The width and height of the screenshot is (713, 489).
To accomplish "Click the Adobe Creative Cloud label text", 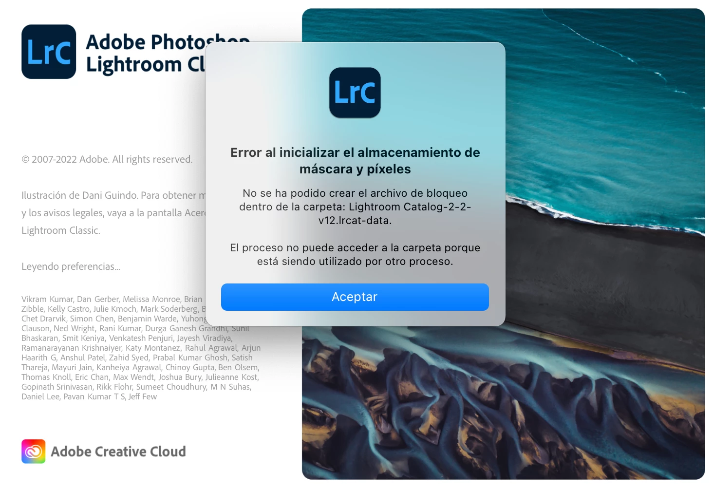I will (x=118, y=451).
